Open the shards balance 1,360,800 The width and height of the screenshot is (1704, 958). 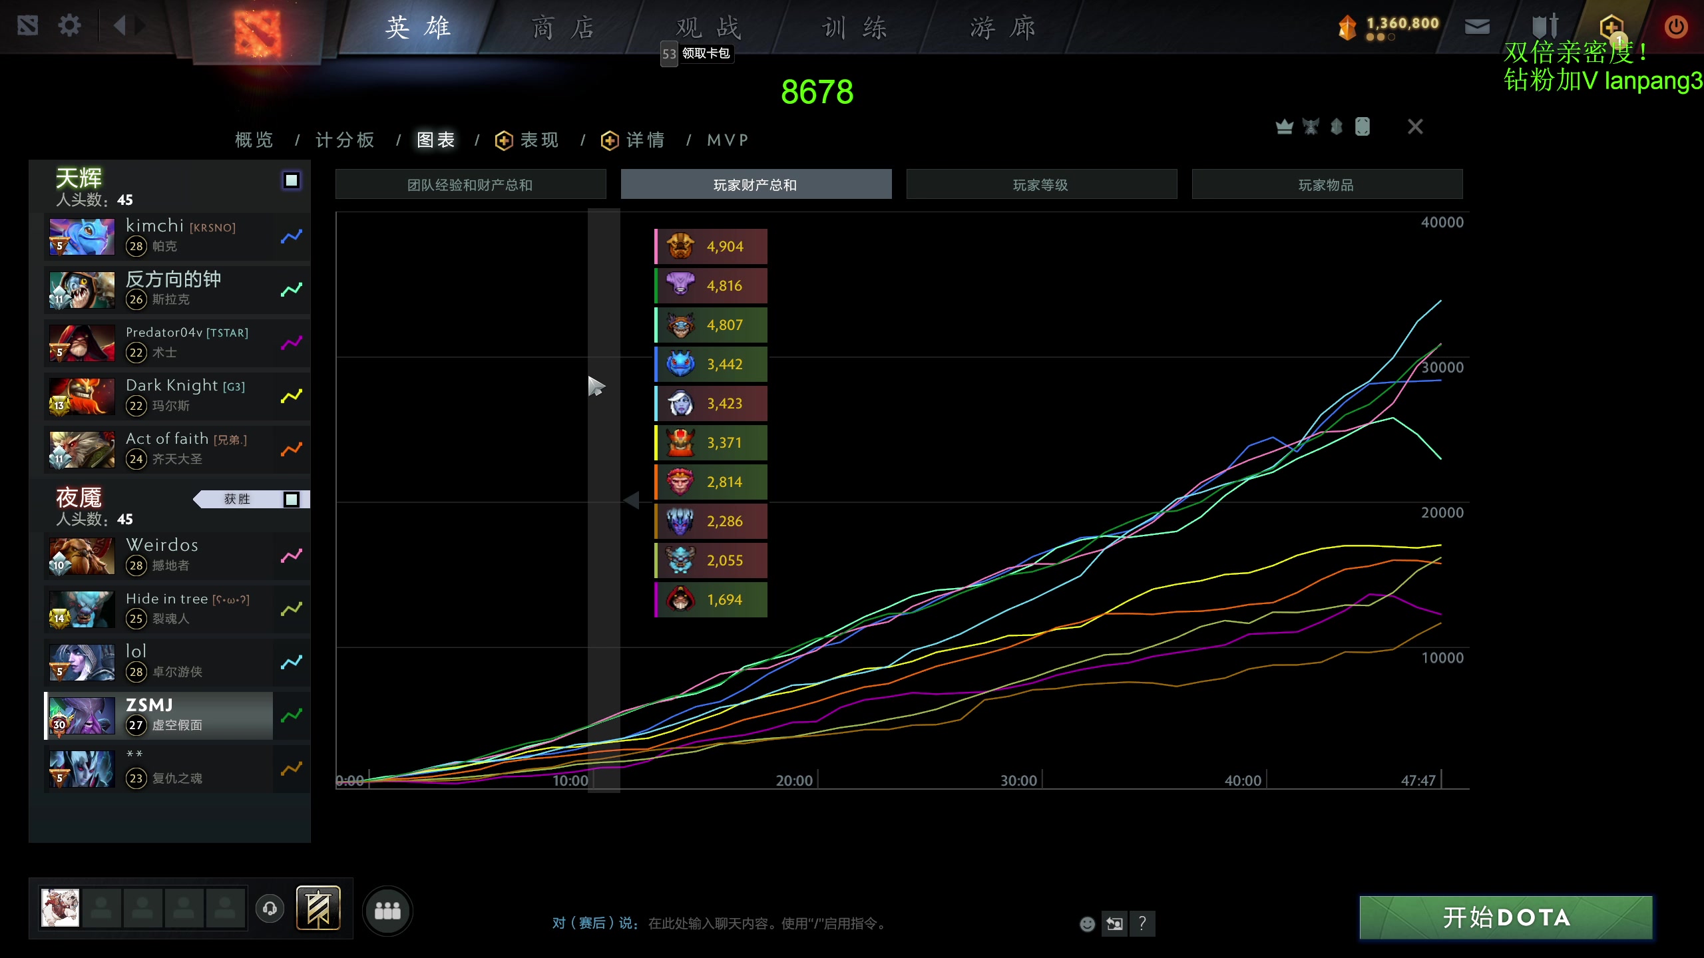click(x=1388, y=27)
